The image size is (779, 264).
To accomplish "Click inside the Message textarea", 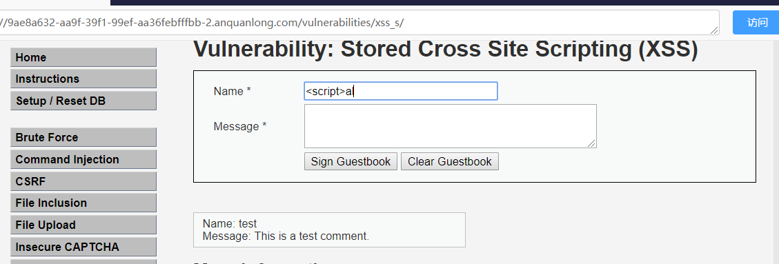I will tap(450, 126).
